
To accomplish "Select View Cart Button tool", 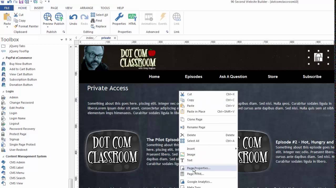I will coord(21,74).
